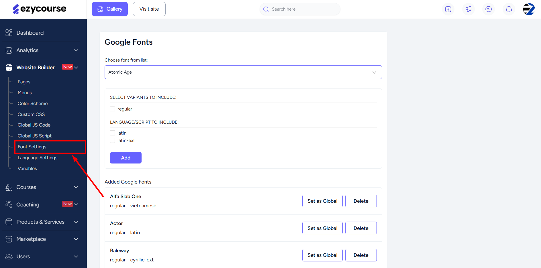Click the Users group icon
The image size is (541, 268).
pos(9,257)
